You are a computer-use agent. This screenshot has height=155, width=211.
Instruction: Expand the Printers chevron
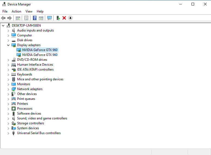8,104
